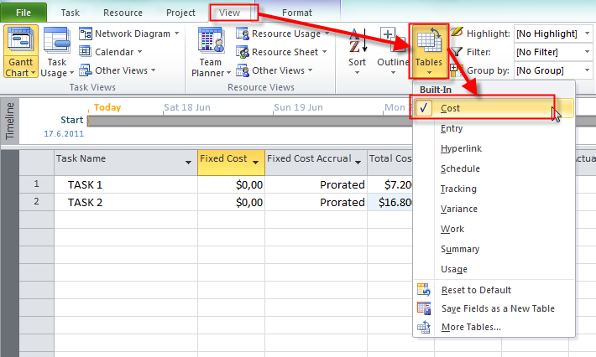This screenshot has width=596, height=357.
Task: Open the Fixed Cost column filter arrow
Action: pos(257,159)
